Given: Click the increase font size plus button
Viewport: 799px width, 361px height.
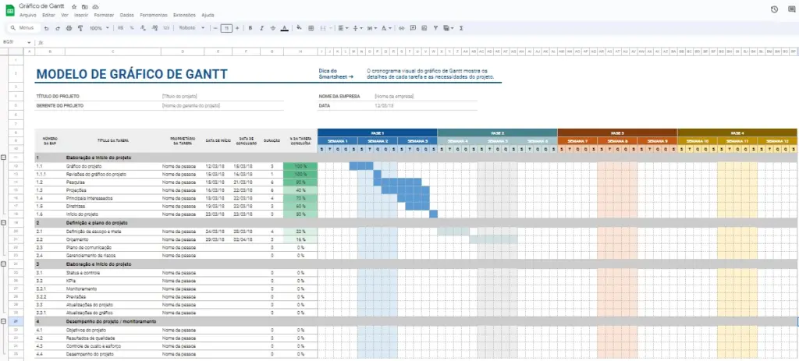Looking at the screenshot, I should pyautogui.click(x=237, y=28).
